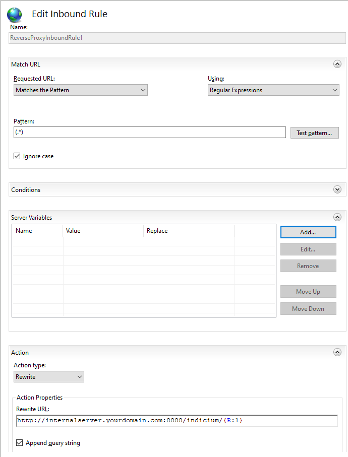Expand the Conditions section
The width and height of the screenshot is (348, 457).
pos(337,189)
